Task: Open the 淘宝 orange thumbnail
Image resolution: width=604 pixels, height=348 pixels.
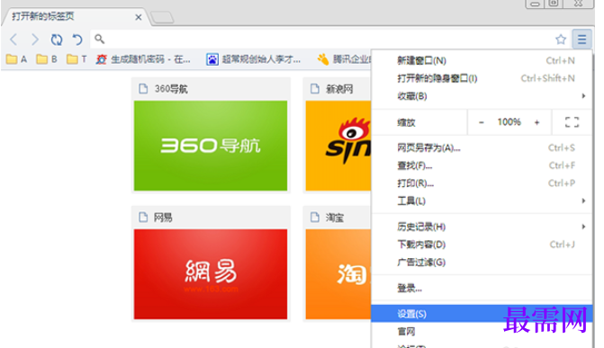Action: click(338, 274)
